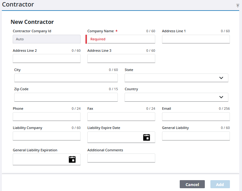Click the collapse-to-top arrow icon
This screenshot has width=242, height=191.
(x=238, y=6)
